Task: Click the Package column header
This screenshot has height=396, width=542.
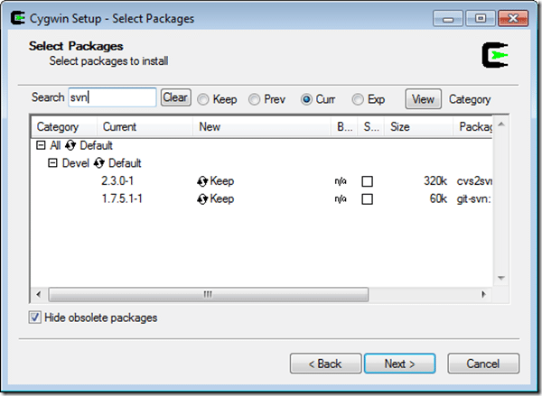Action: click(472, 127)
